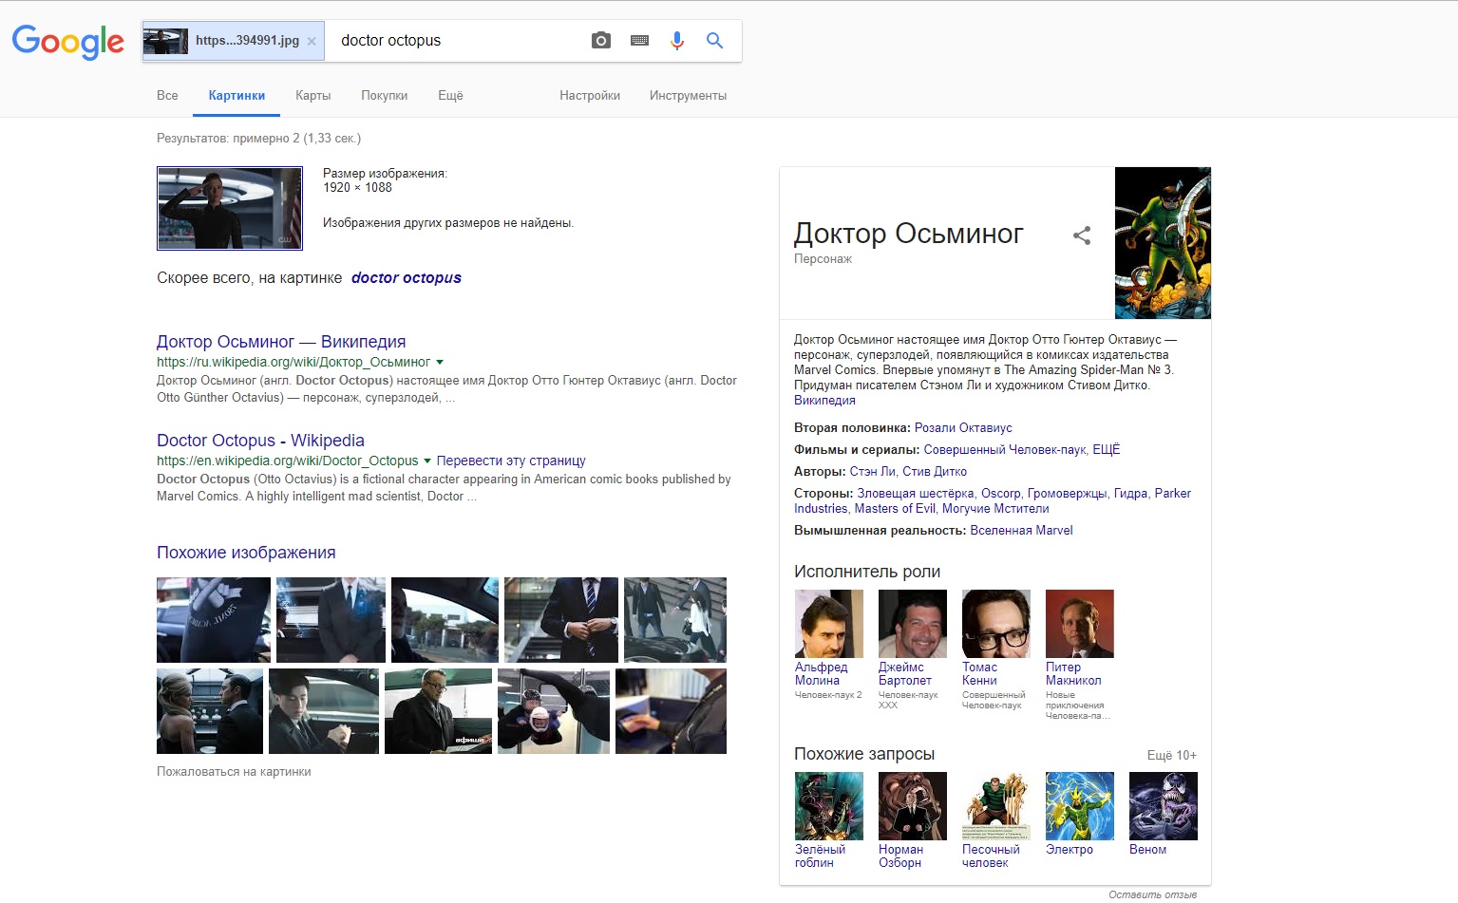Open the Питер Макникол name link

(x=1073, y=674)
